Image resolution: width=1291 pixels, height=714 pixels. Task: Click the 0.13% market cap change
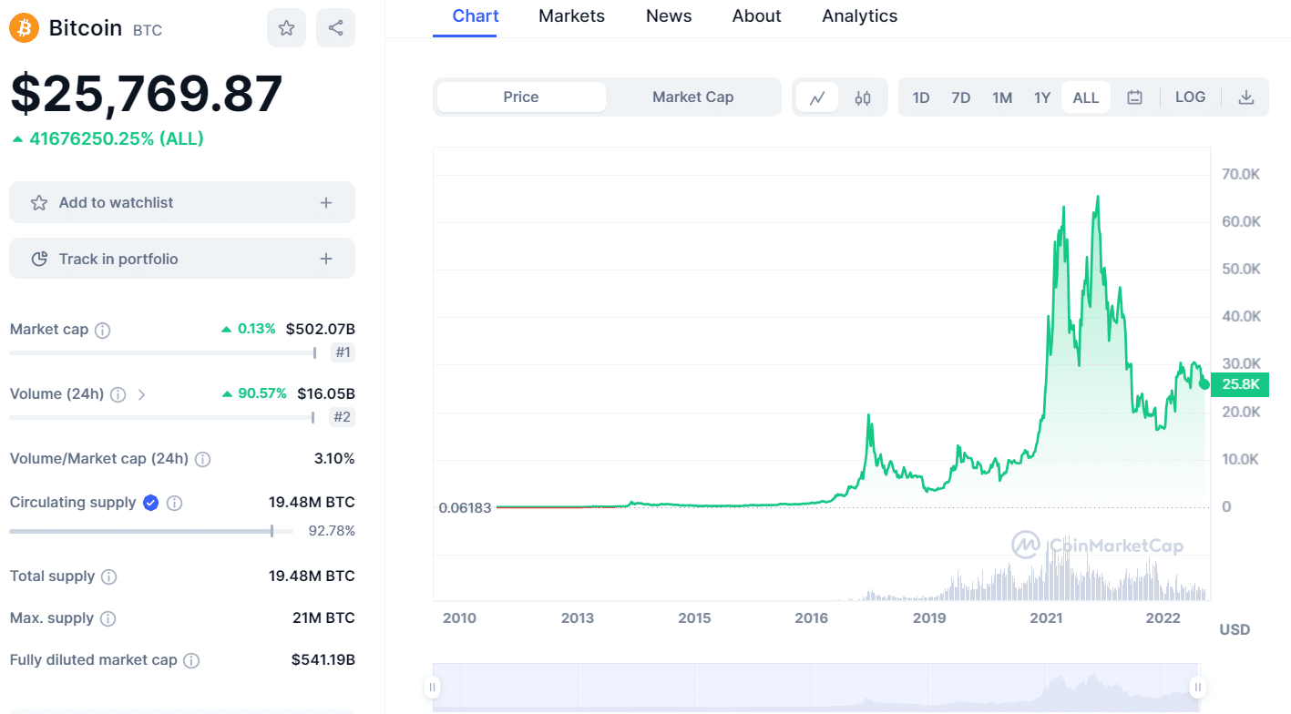click(x=257, y=329)
